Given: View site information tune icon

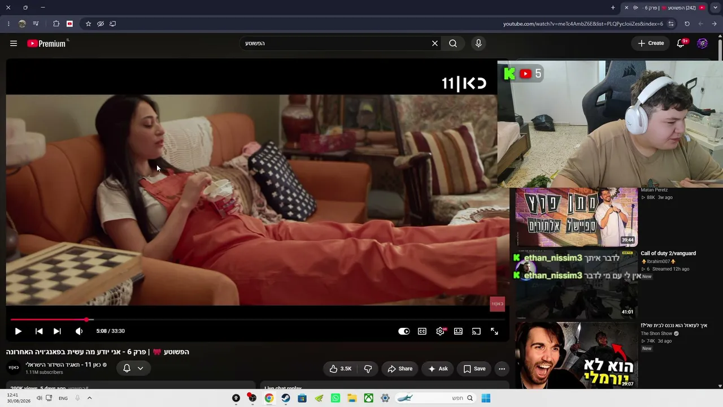Looking at the screenshot, I should click(x=671, y=24).
